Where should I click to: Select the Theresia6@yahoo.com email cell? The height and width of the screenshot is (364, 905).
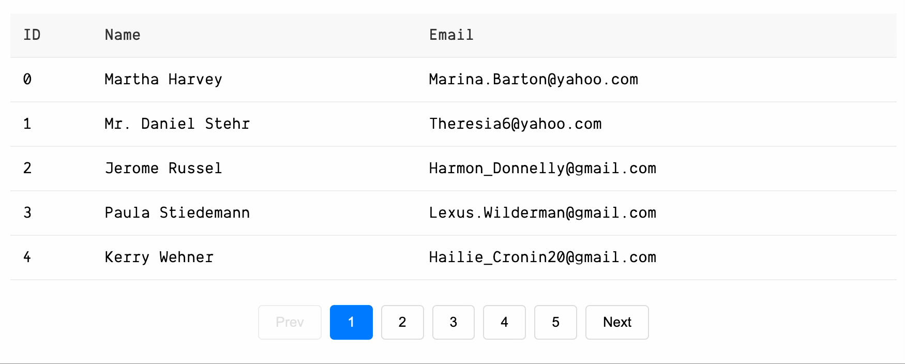[x=515, y=124]
